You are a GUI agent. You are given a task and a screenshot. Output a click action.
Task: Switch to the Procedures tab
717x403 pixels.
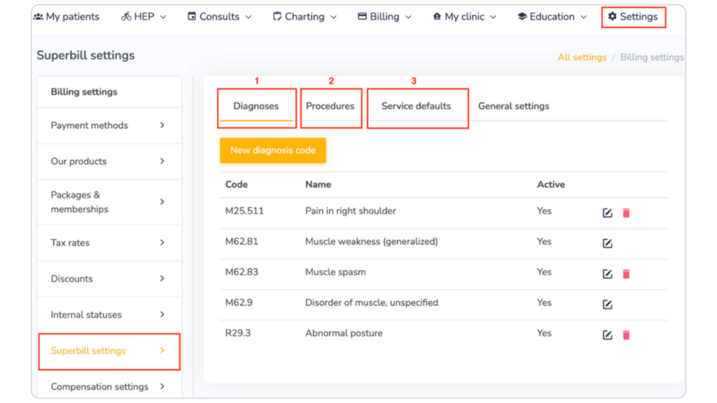330,106
